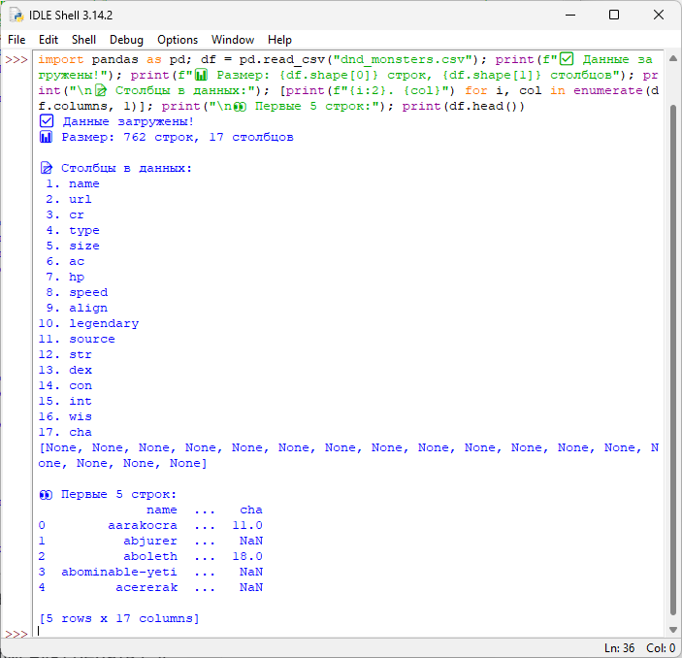
Task: Click 'abjurer' in the data table
Action: coord(150,541)
